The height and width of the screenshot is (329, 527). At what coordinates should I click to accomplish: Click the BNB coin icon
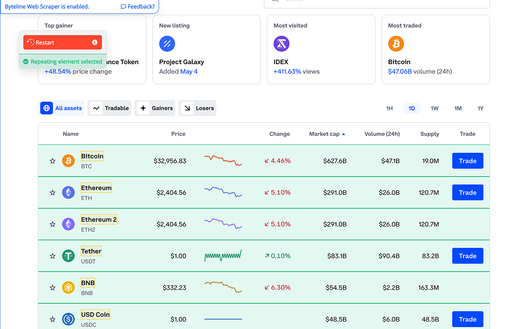tap(68, 287)
